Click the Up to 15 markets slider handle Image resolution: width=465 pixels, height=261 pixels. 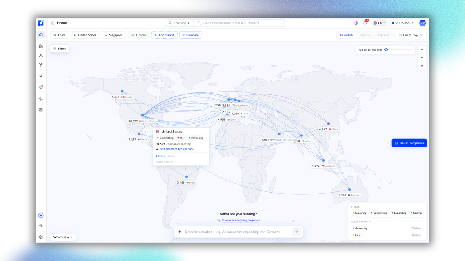[x=386, y=50]
